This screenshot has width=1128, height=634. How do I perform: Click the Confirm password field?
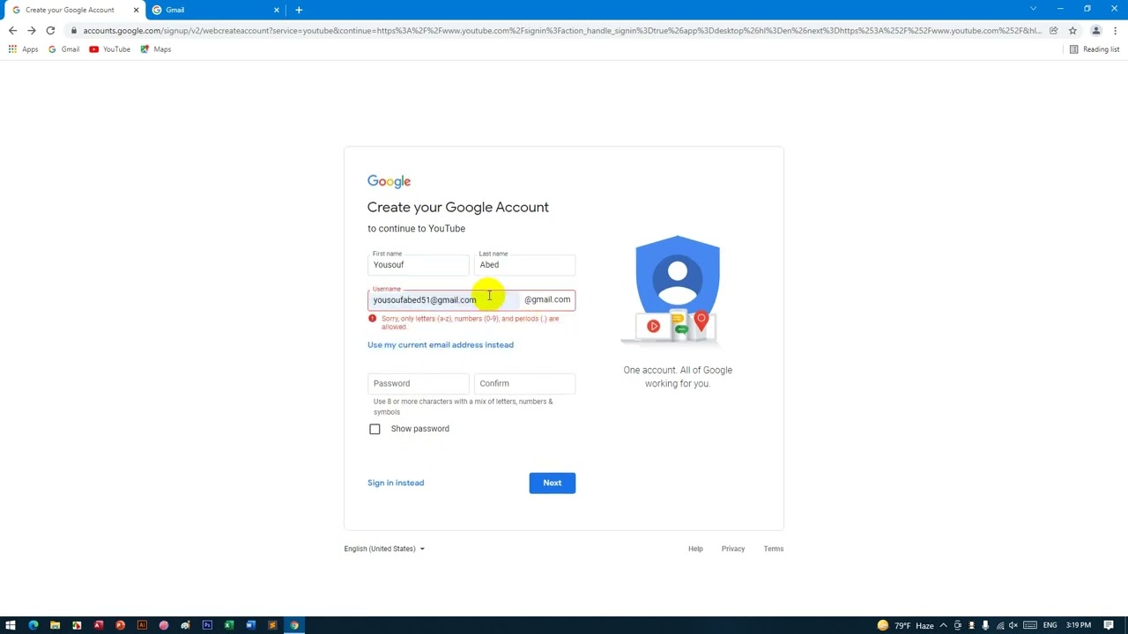pyautogui.click(x=525, y=384)
